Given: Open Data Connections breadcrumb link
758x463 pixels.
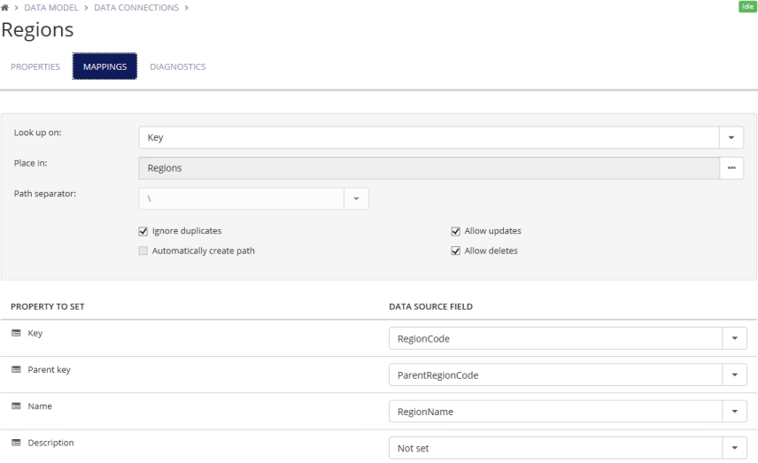Looking at the screenshot, I should 136,8.
